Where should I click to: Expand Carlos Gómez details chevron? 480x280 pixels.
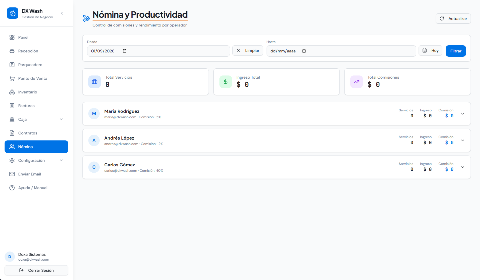point(463,167)
